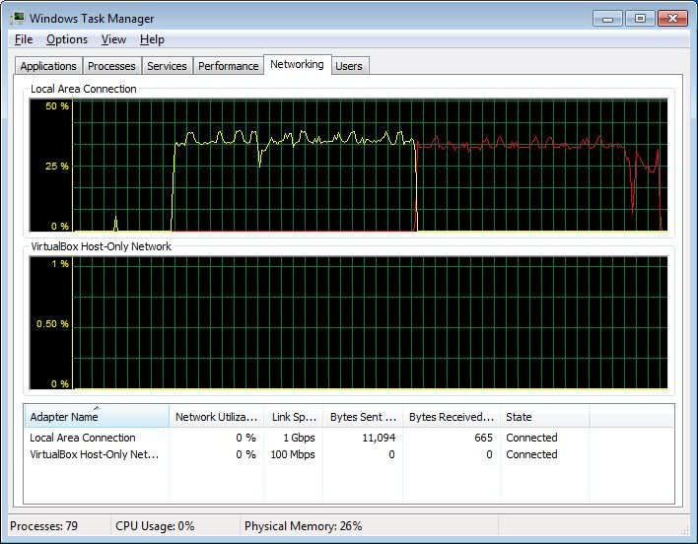Screen dimensions: 698x544
Task: Sort by Link Speed column header
Action: pyautogui.click(x=294, y=416)
